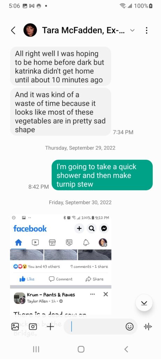Select the katrinka didn't get home message
161x359 pixels.
60,67
